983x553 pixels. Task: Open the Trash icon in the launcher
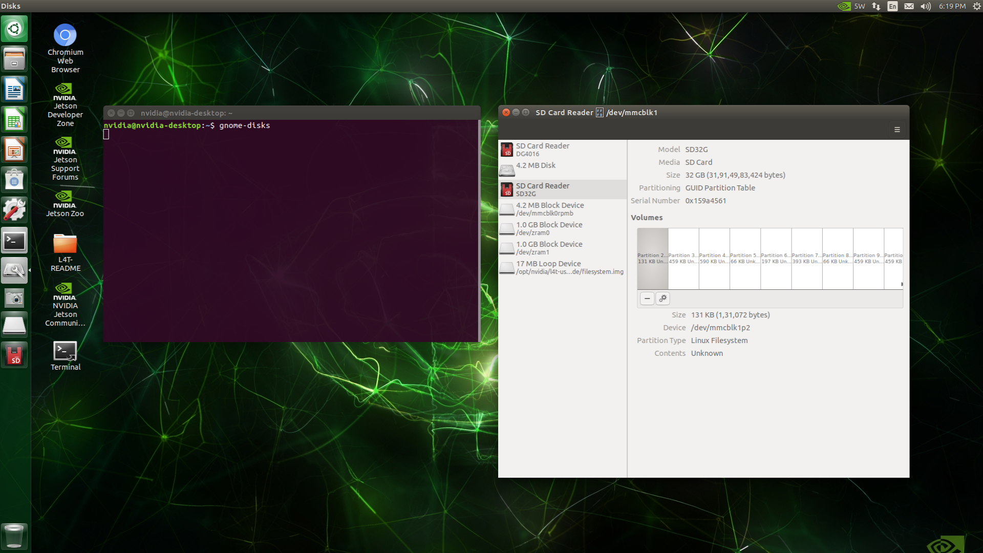[14, 536]
